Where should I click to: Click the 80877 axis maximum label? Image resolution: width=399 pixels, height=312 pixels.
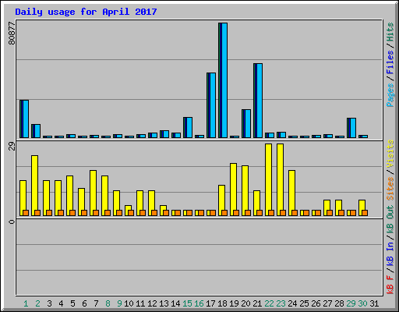coord(12,33)
